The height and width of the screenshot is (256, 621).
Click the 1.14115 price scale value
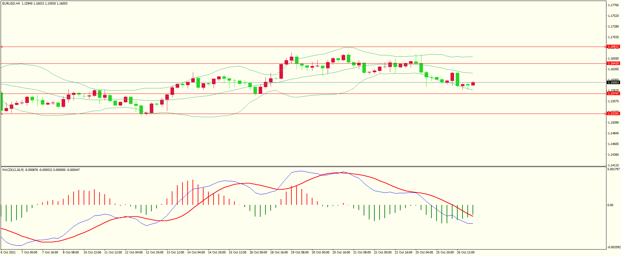click(614, 165)
